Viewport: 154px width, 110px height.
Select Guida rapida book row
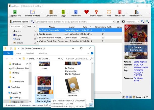pos(79,34)
